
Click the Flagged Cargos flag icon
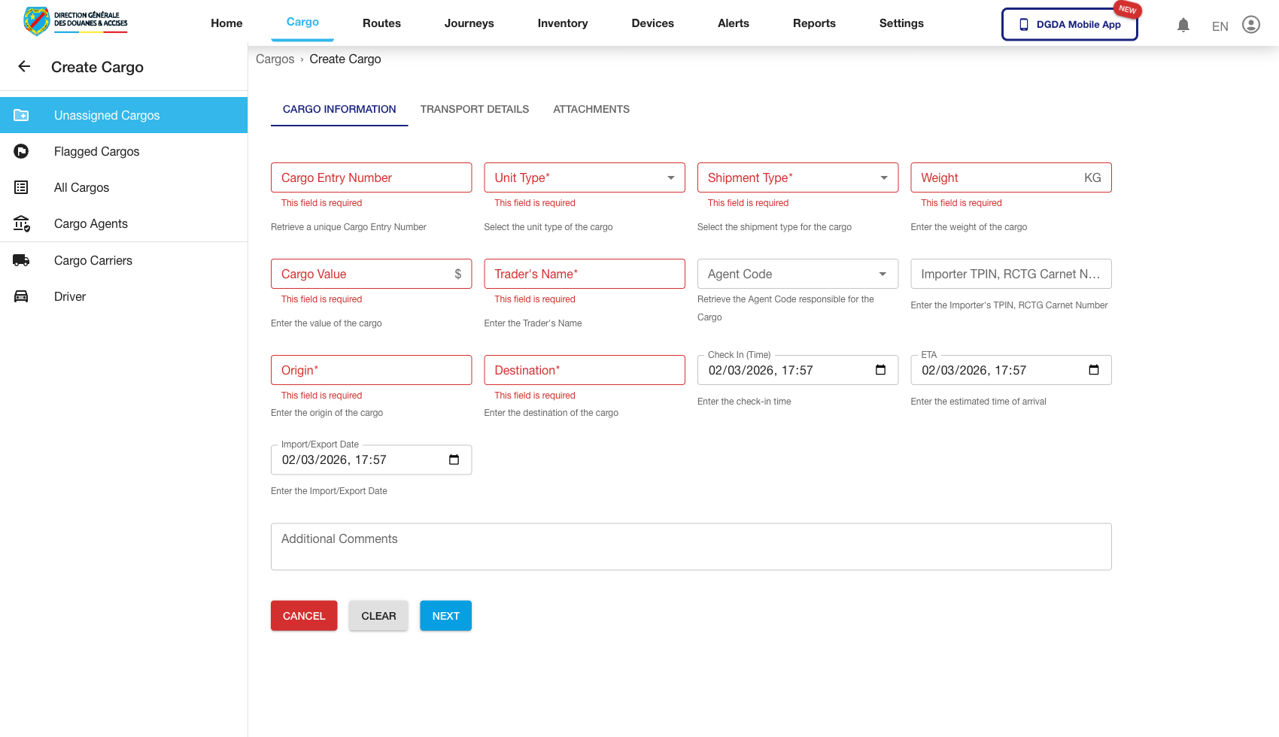(21, 152)
